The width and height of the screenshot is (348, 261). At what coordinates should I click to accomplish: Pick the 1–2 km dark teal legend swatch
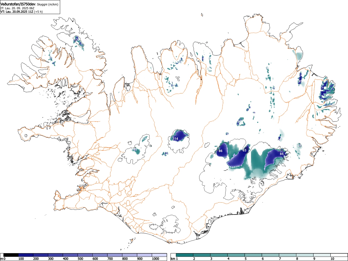point(185,255)
